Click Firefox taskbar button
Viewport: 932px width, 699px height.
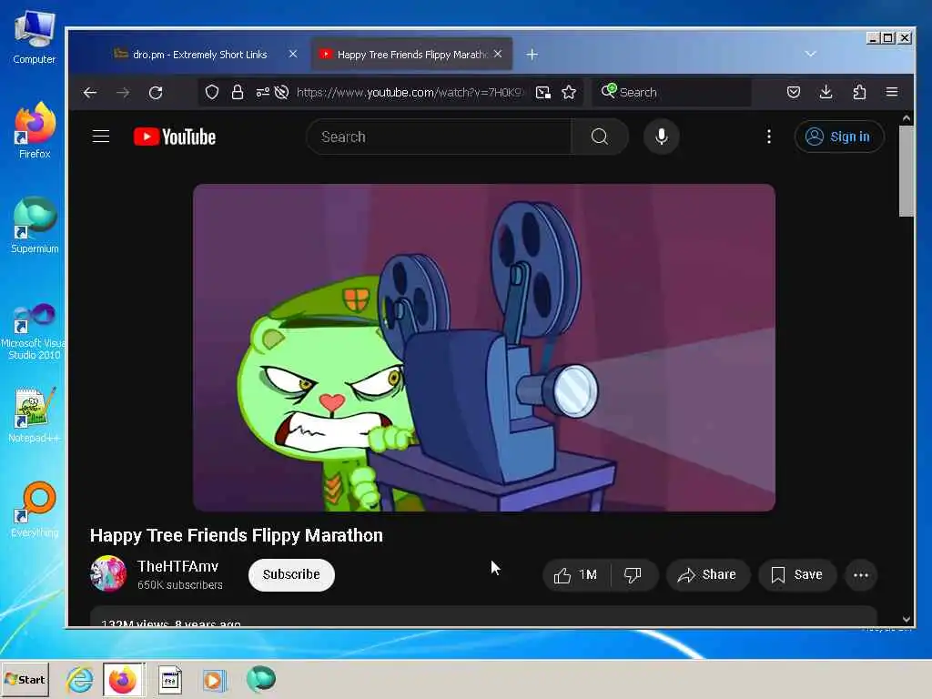click(x=124, y=679)
